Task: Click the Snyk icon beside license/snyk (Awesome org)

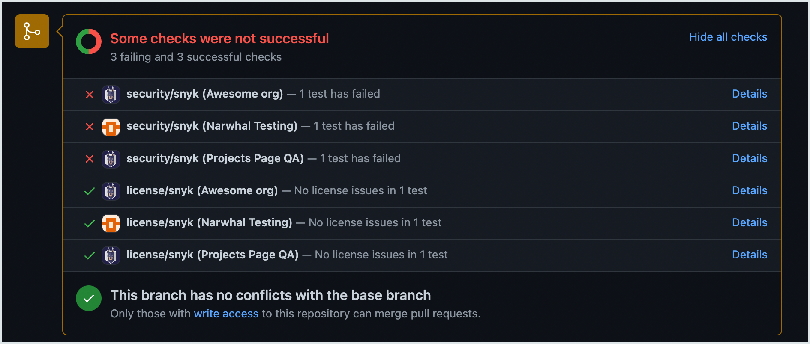Action: (111, 191)
